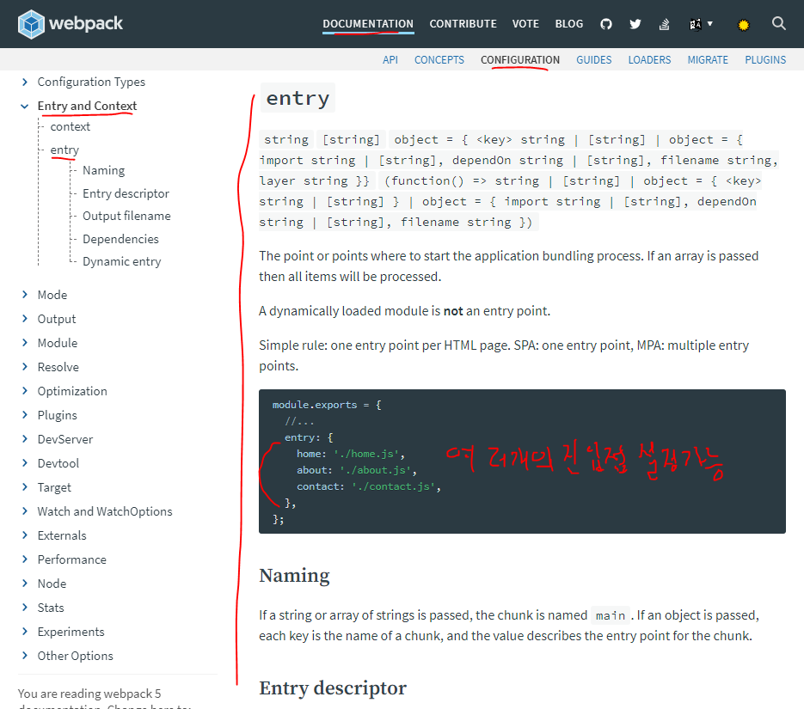Open the DevServer sidebar link
This screenshot has height=709, width=804.
click(x=65, y=439)
